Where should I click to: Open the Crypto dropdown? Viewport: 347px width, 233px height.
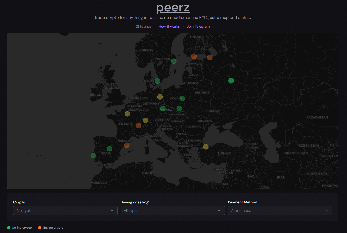[65, 210]
